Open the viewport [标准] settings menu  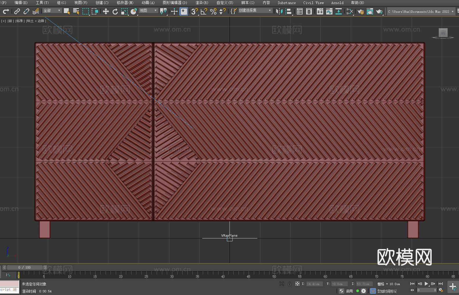[20, 21]
